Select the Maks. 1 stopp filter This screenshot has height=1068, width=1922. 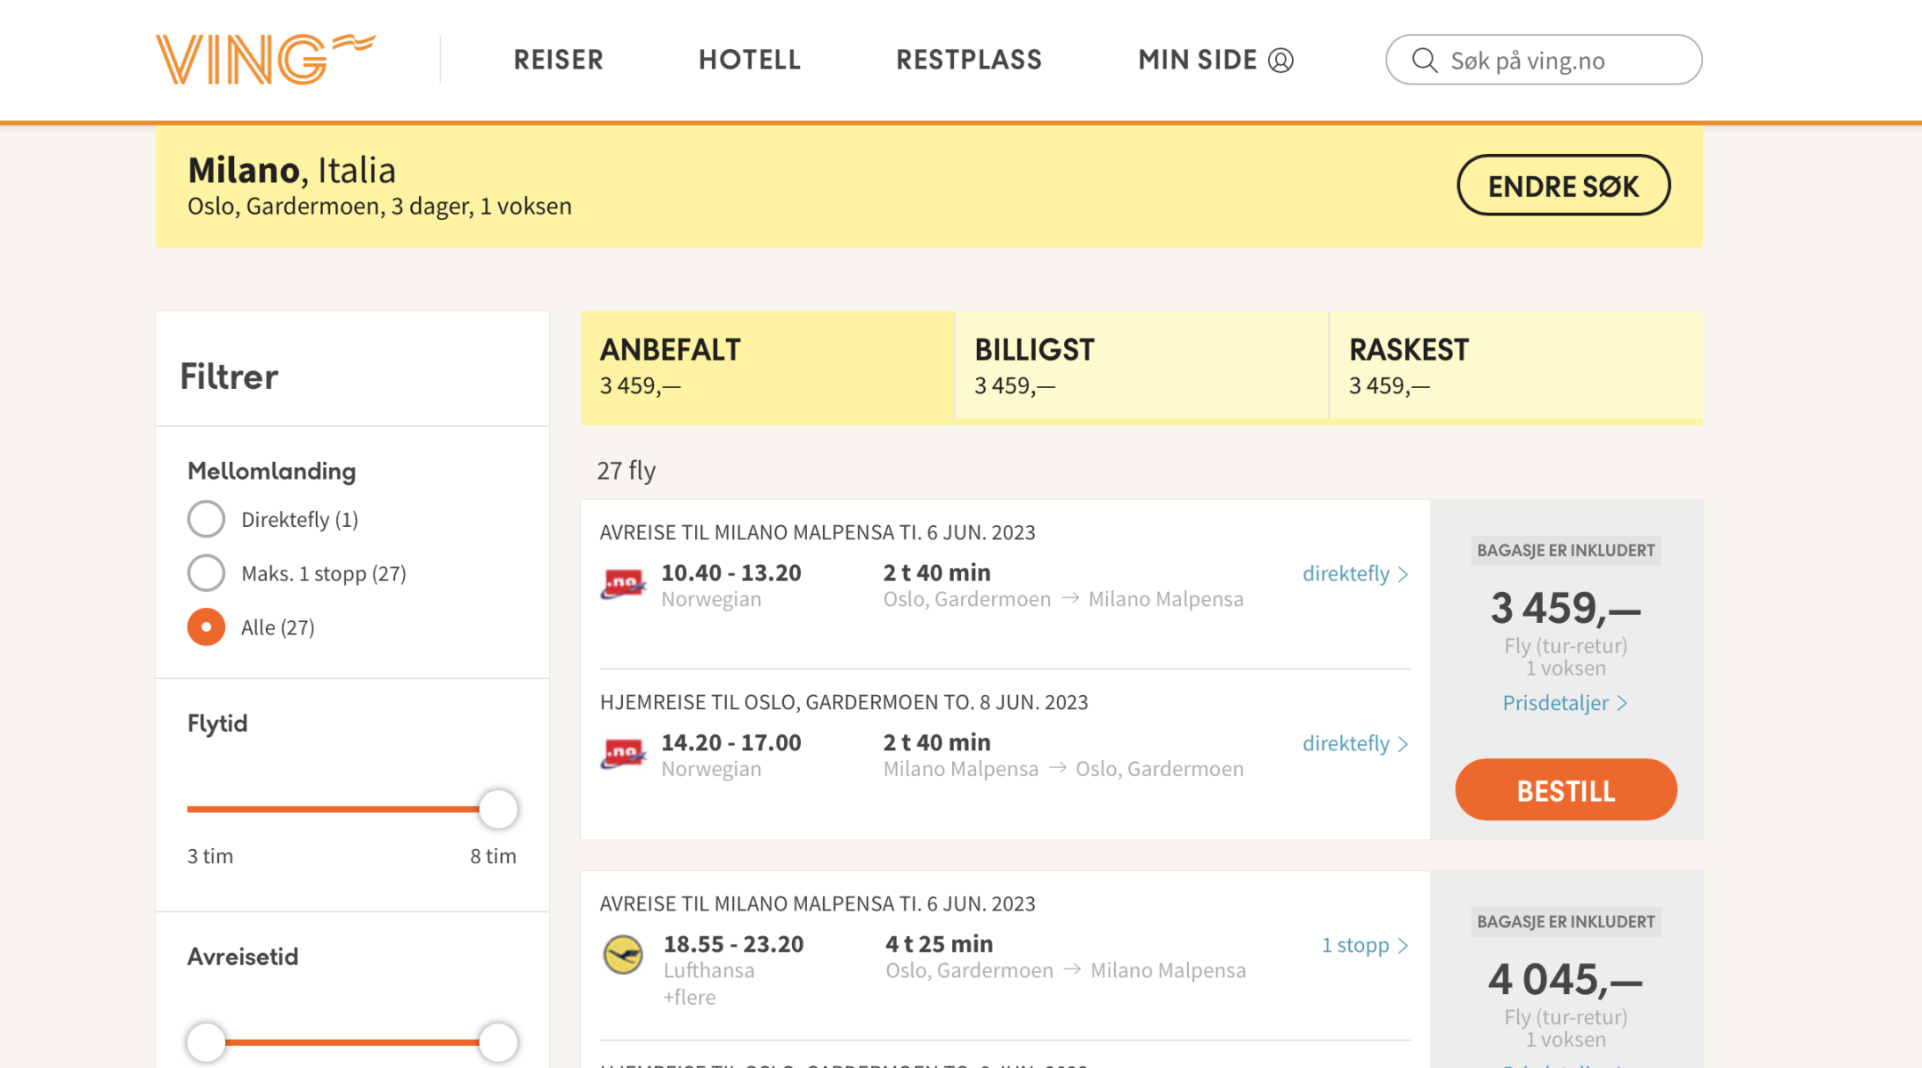click(x=206, y=573)
